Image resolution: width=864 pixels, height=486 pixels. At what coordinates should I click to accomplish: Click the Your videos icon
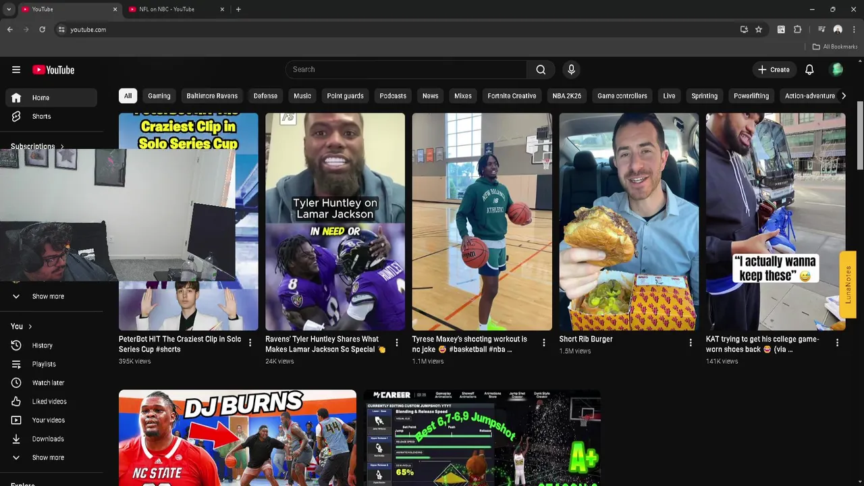16,420
